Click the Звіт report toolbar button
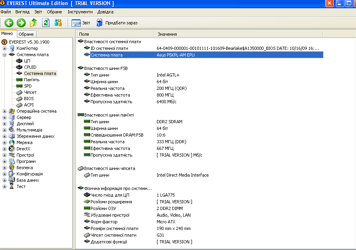This screenshot has width=356, height=250. (x=81, y=23)
